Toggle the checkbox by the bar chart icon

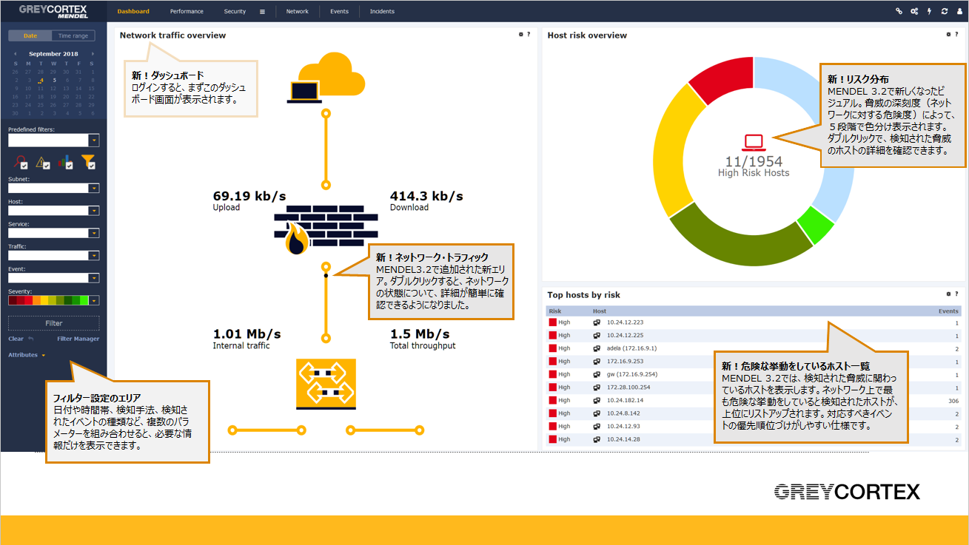click(69, 166)
